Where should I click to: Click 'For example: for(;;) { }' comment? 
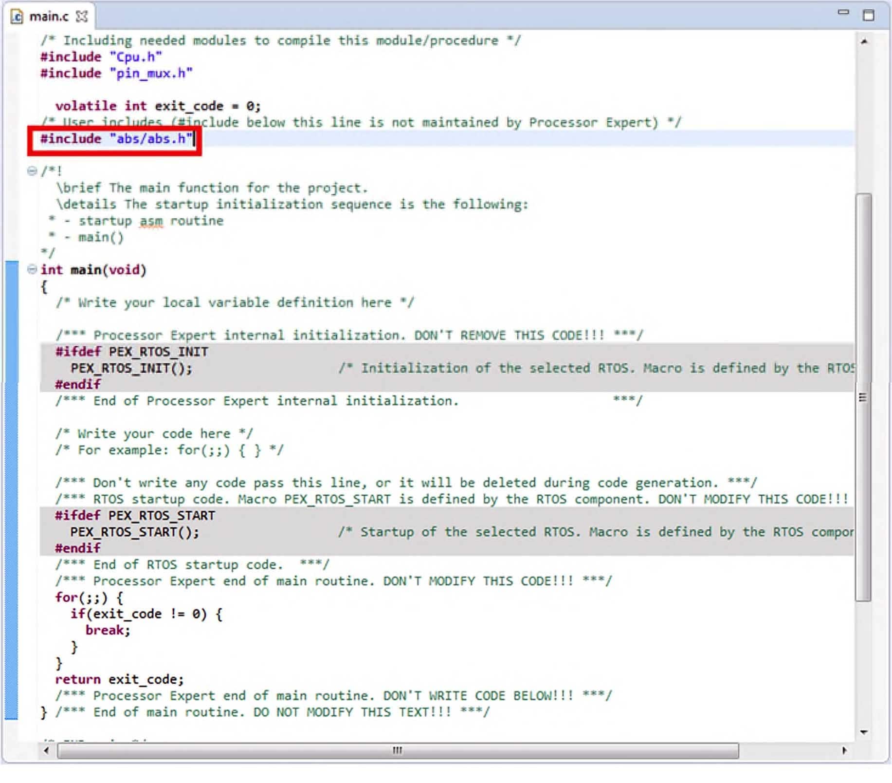[169, 450]
